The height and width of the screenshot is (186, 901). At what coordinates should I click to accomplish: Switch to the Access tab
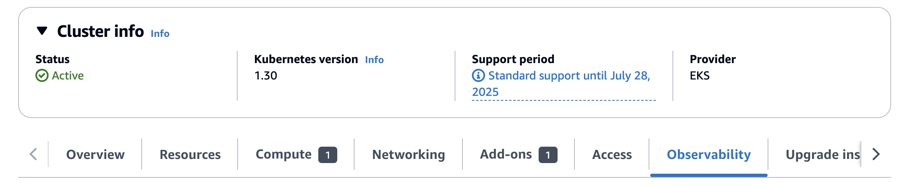(612, 154)
